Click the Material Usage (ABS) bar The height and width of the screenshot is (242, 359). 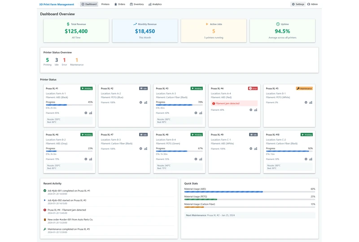click(250, 192)
